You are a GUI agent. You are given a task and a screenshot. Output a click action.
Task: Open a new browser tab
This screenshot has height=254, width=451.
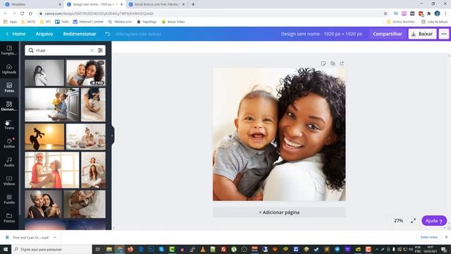tap(193, 4)
